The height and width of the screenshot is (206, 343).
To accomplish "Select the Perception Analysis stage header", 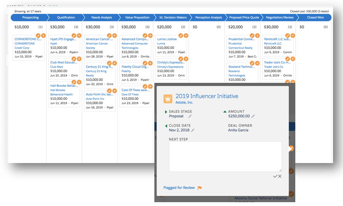I will click(x=209, y=17).
